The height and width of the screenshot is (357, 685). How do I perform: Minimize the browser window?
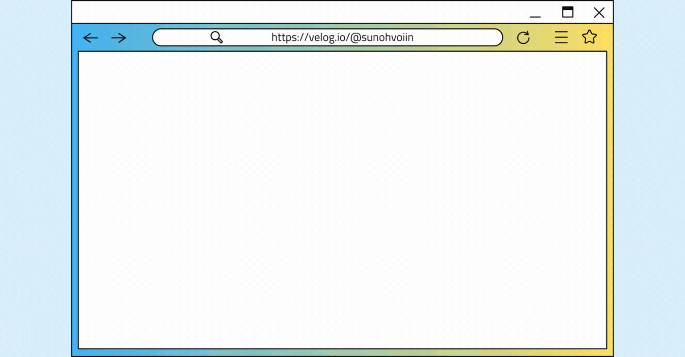point(535,17)
